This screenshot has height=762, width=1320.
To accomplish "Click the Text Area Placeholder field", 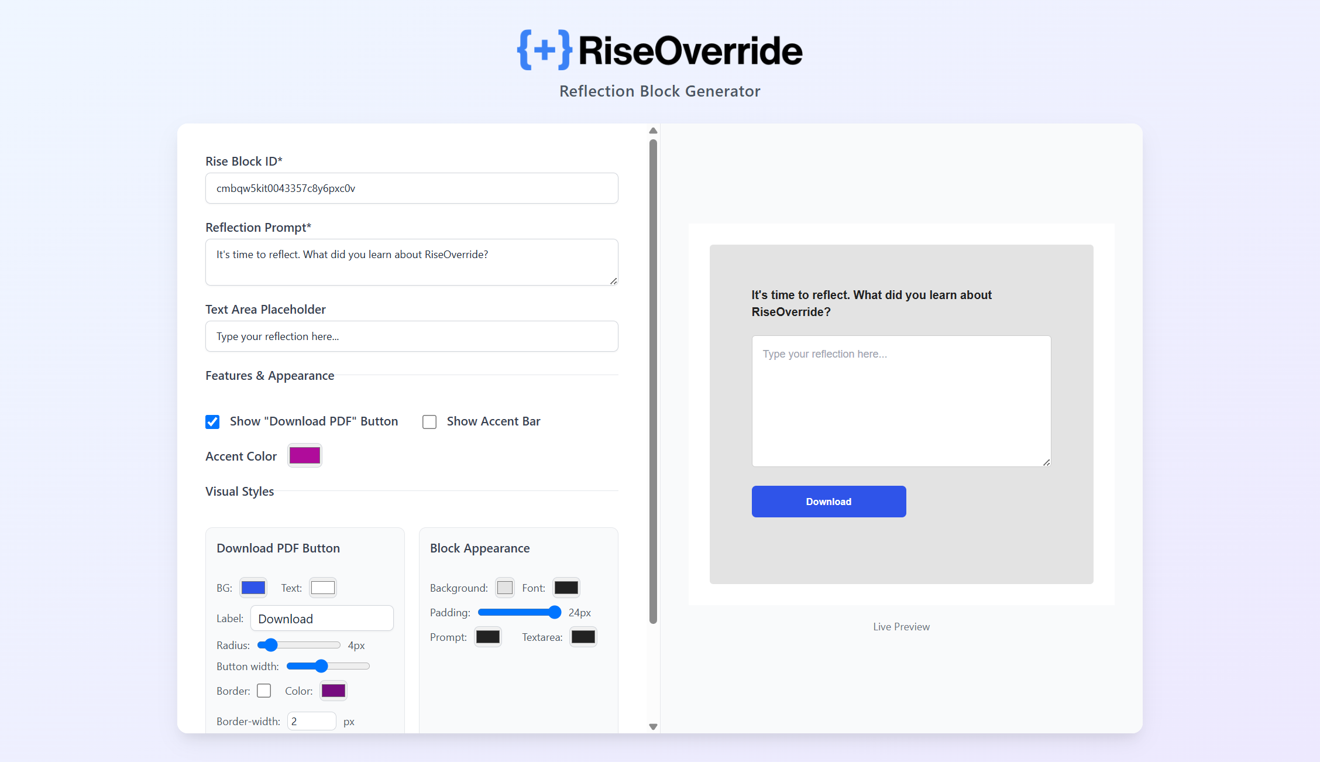I will tap(411, 337).
